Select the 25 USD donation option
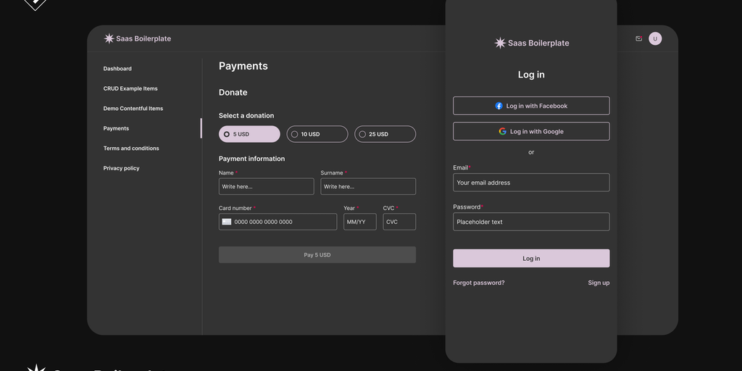Viewport: 742px width, 371px height. [385, 134]
